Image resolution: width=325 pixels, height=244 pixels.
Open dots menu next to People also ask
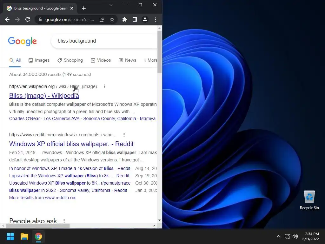(x=64, y=221)
